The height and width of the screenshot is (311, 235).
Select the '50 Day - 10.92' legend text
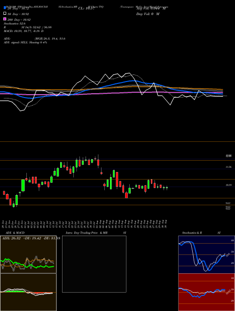[18, 14]
